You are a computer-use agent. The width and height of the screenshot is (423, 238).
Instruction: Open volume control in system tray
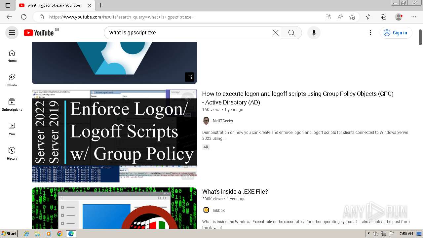click(x=376, y=234)
